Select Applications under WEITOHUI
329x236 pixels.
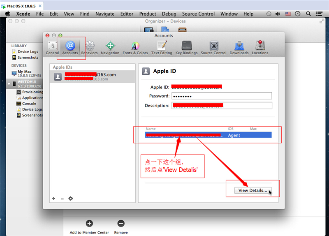click(x=30, y=98)
